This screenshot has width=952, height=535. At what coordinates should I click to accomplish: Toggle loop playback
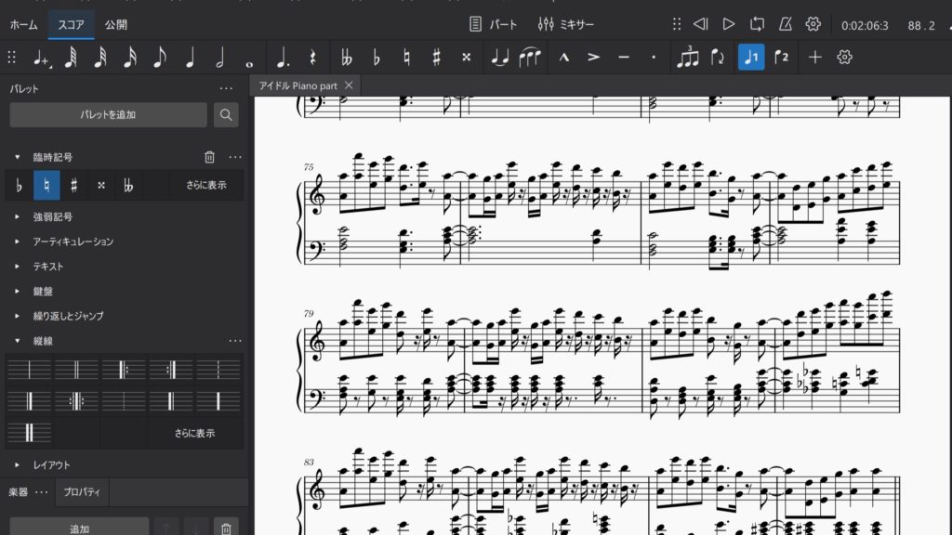[x=757, y=23]
